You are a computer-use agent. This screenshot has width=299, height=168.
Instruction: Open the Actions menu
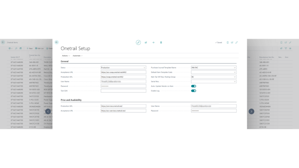coord(66,56)
